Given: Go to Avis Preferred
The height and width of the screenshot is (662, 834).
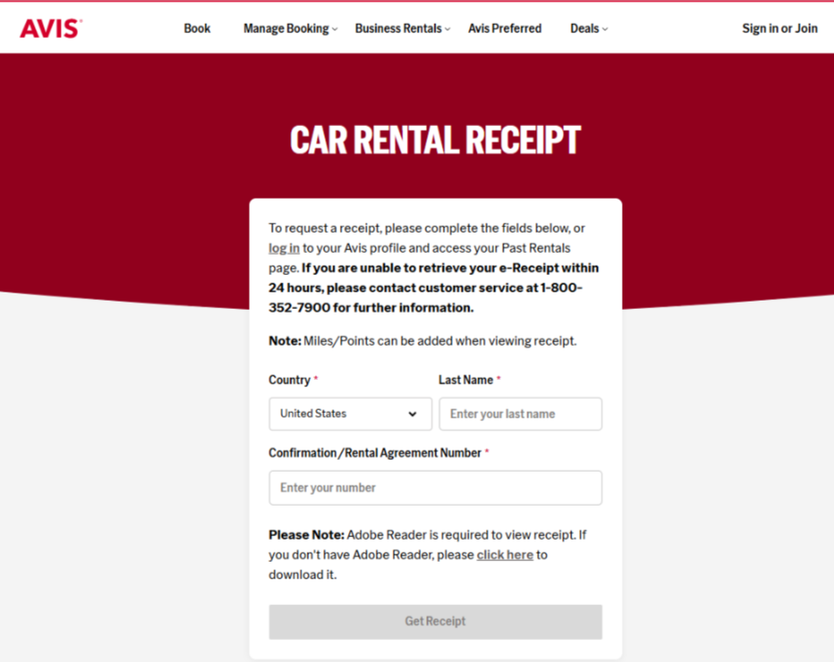Looking at the screenshot, I should point(504,29).
